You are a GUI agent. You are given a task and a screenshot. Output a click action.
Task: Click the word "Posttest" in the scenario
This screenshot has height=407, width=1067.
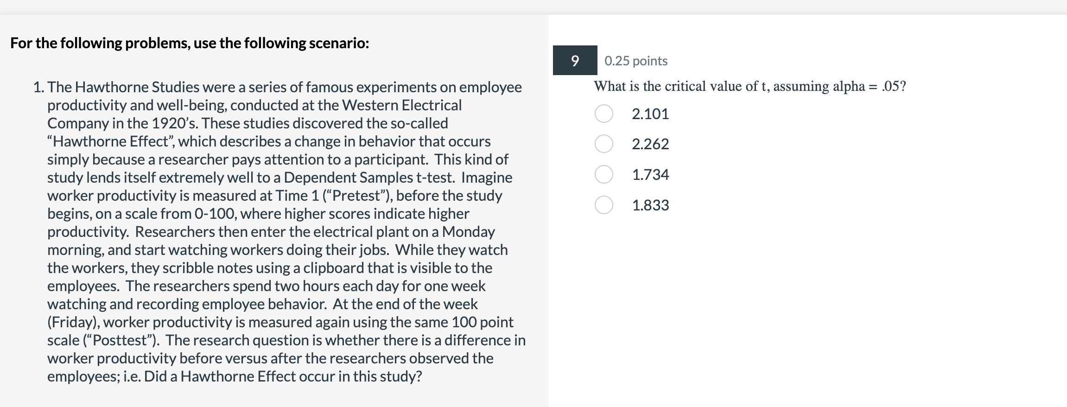click(121, 340)
